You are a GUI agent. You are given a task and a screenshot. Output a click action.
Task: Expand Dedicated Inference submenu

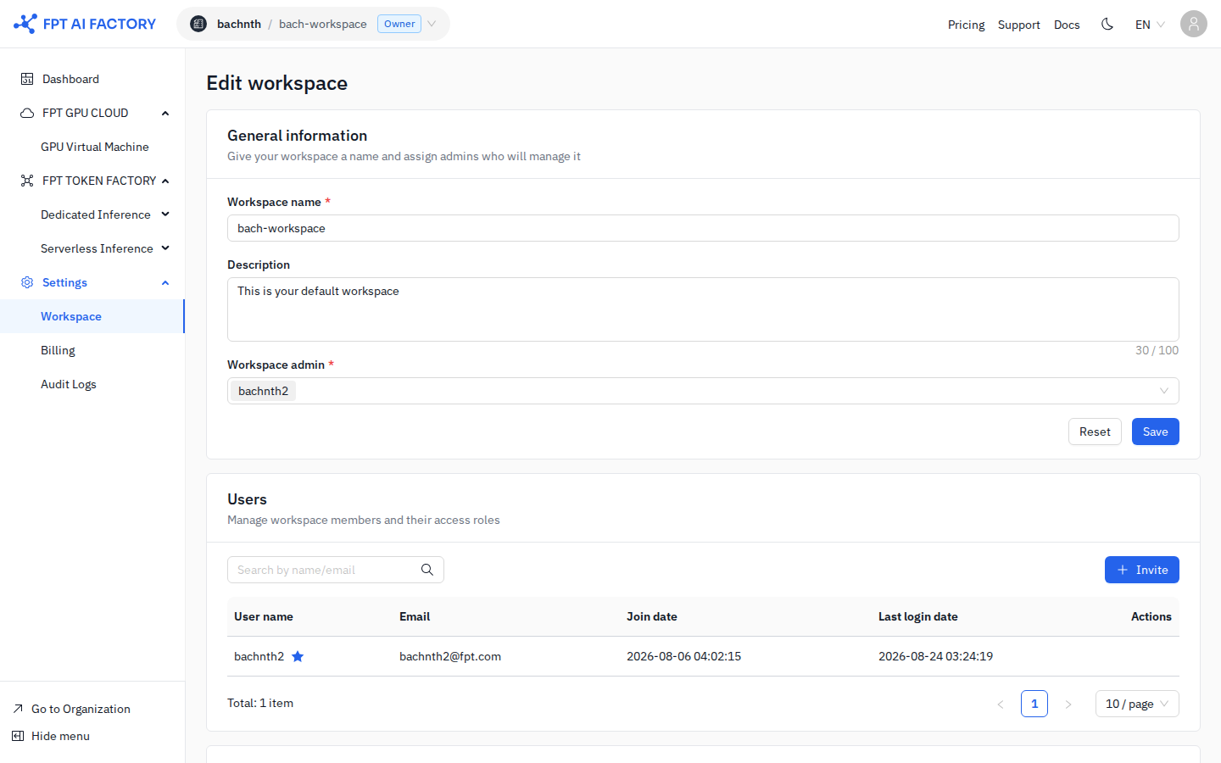click(x=165, y=214)
